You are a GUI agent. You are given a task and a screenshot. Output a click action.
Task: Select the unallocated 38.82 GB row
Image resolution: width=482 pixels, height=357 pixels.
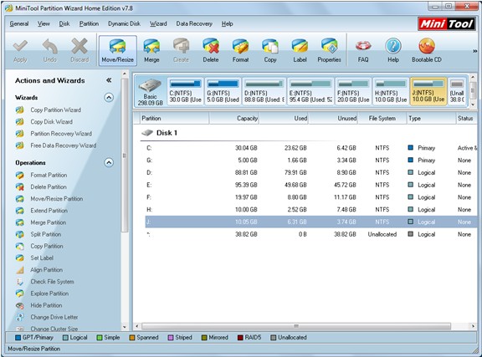pos(310,234)
